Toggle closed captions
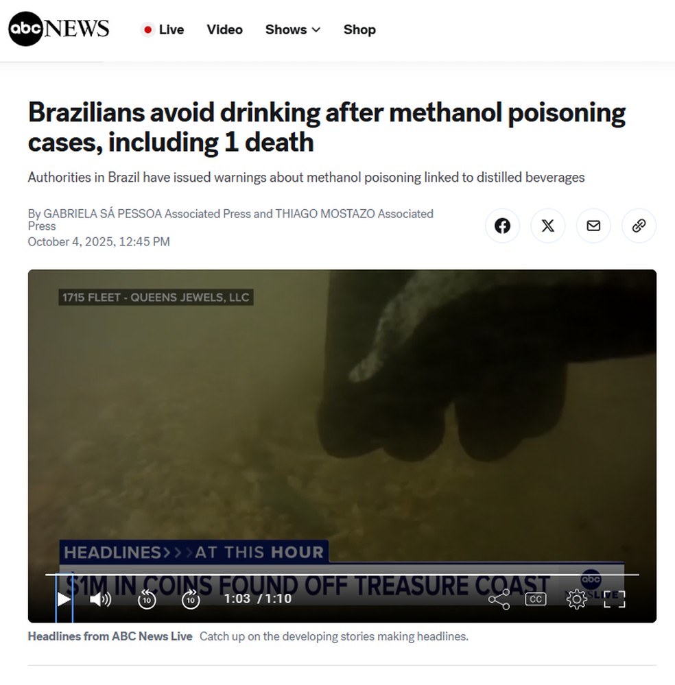 click(x=536, y=599)
